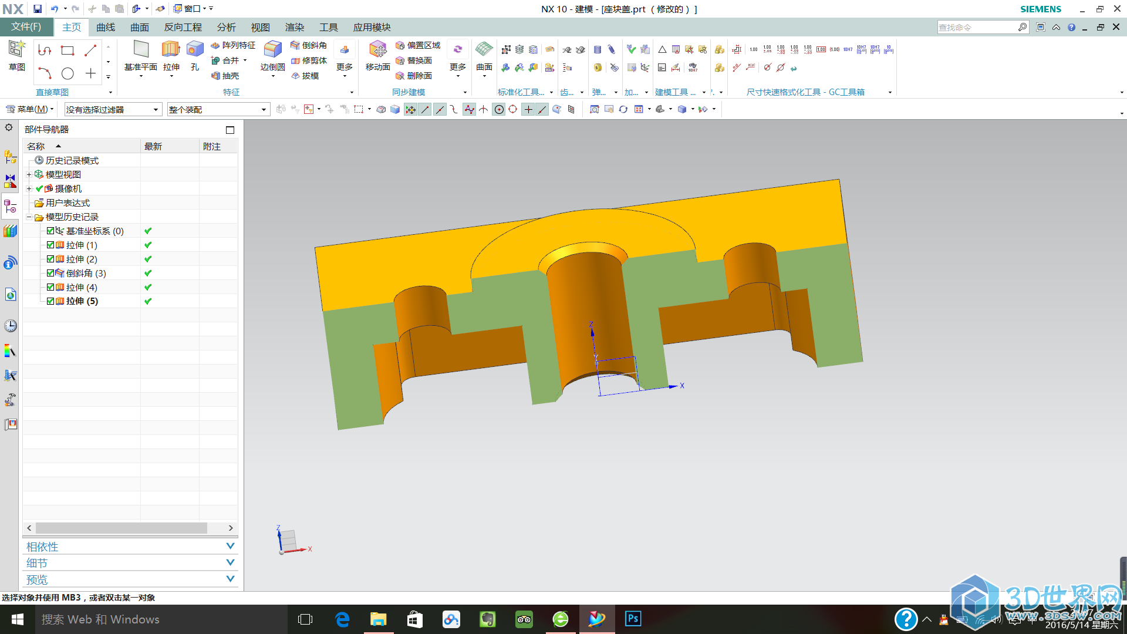
Task: Click Trim Body (修剪体)
Action: tap(309, 60)
